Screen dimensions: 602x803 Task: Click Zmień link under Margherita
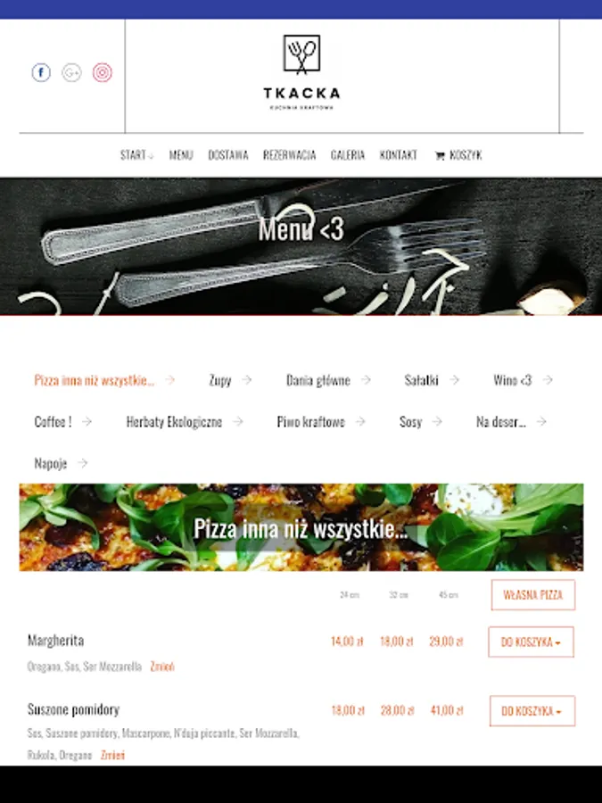click(x=162, y=666)
